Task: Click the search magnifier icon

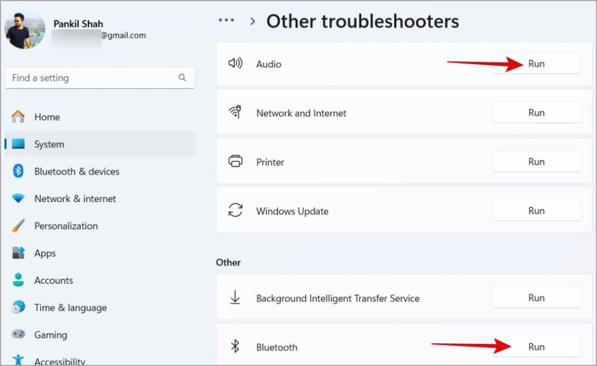Action: [x=182, y=77]
